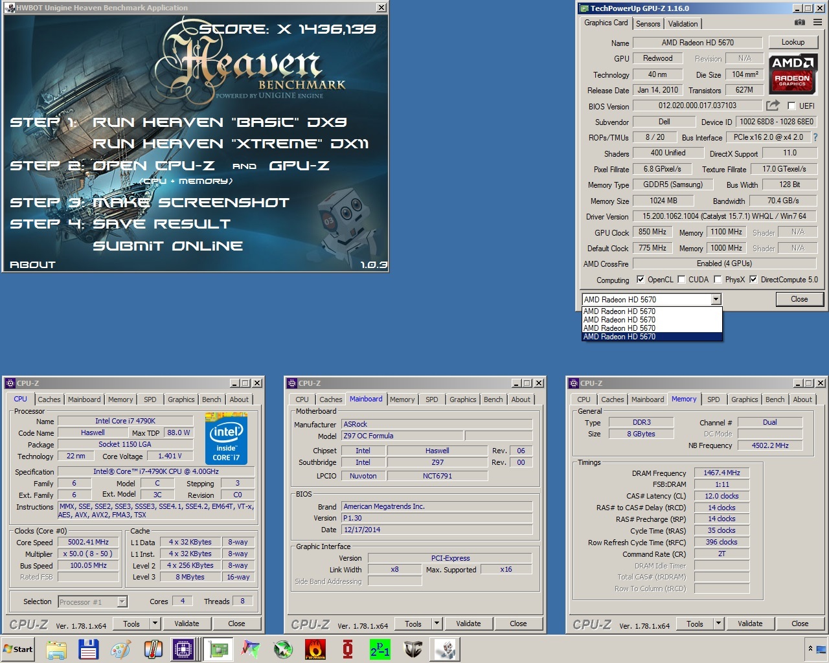829x663 pixels.
Task: Click the AMD Radeon Graphics logo
Action: 793,73
